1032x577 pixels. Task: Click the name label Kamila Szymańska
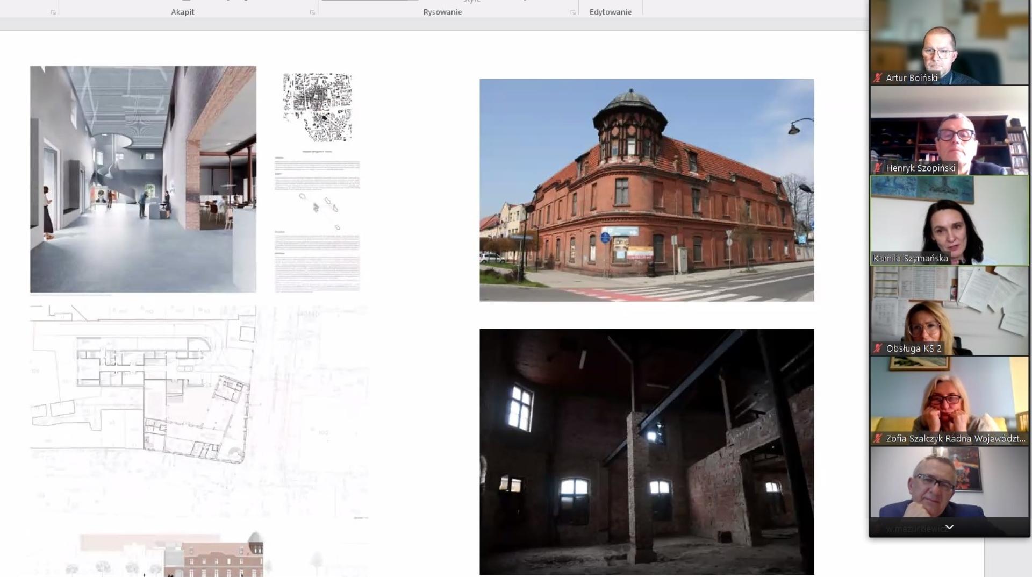click(x=911, y=258)
